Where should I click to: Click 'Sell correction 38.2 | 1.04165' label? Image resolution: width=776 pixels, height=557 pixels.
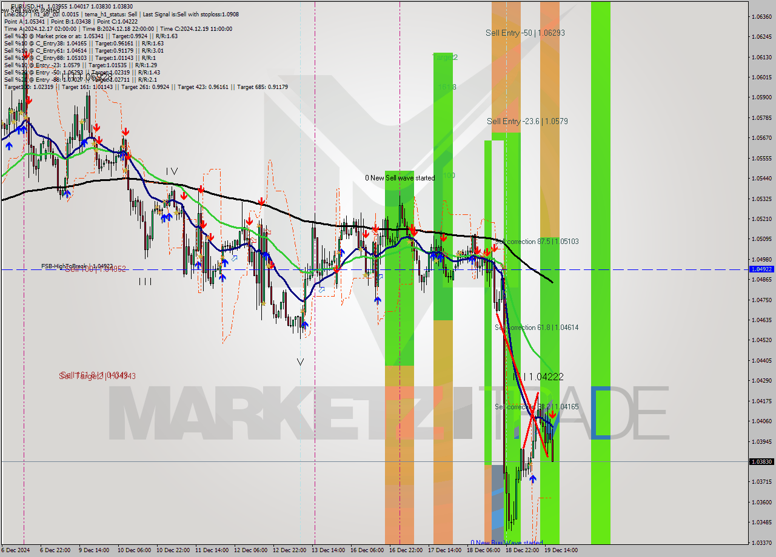click(537, 407)
